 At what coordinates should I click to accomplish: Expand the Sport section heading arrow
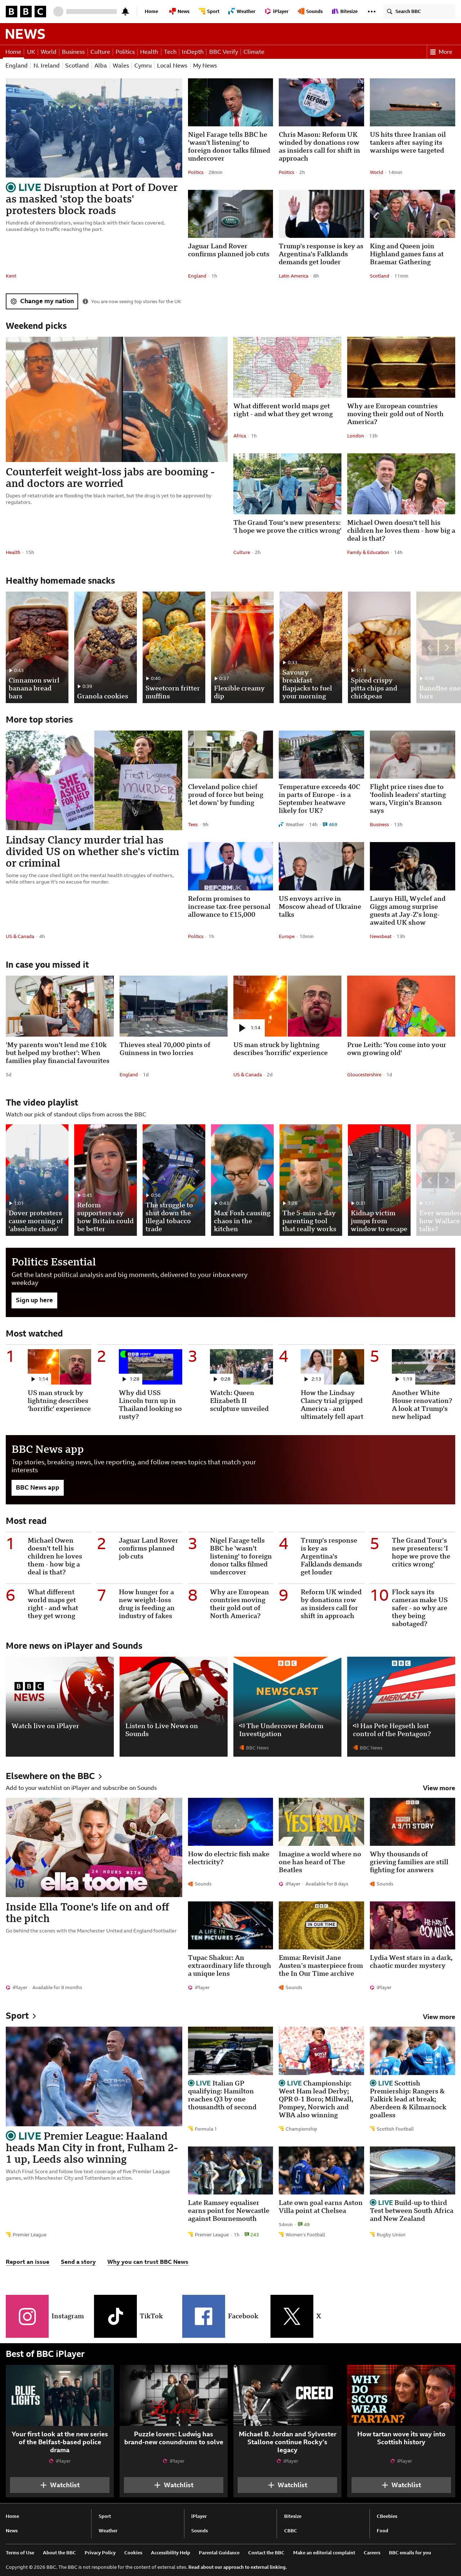[x=34, y=2016]
